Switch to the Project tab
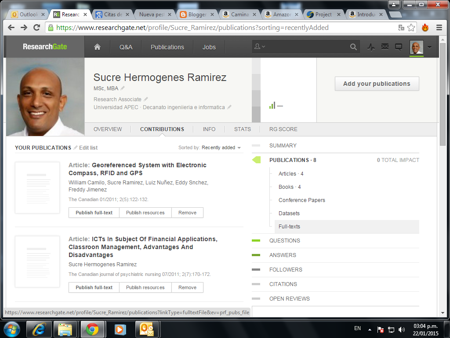 323,15
